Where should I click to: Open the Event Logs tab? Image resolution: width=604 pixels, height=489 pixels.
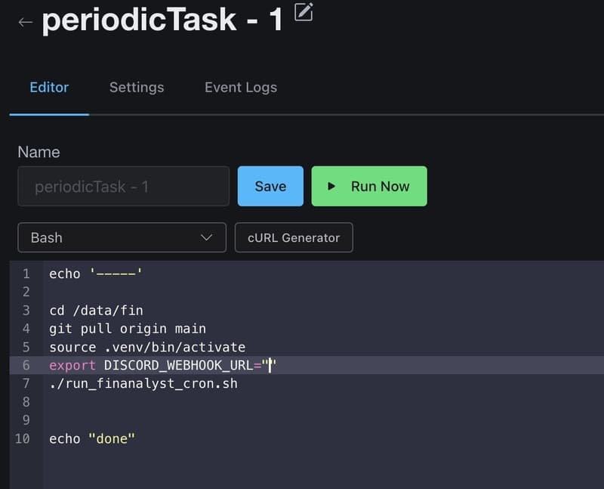pos(240,88)
